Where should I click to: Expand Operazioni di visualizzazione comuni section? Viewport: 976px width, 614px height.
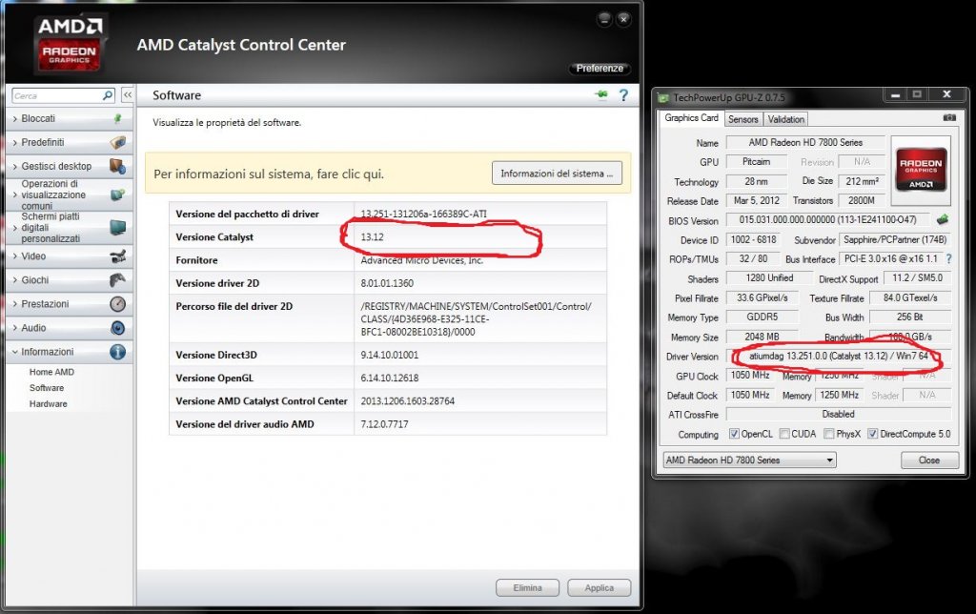(x=15, y=194)
